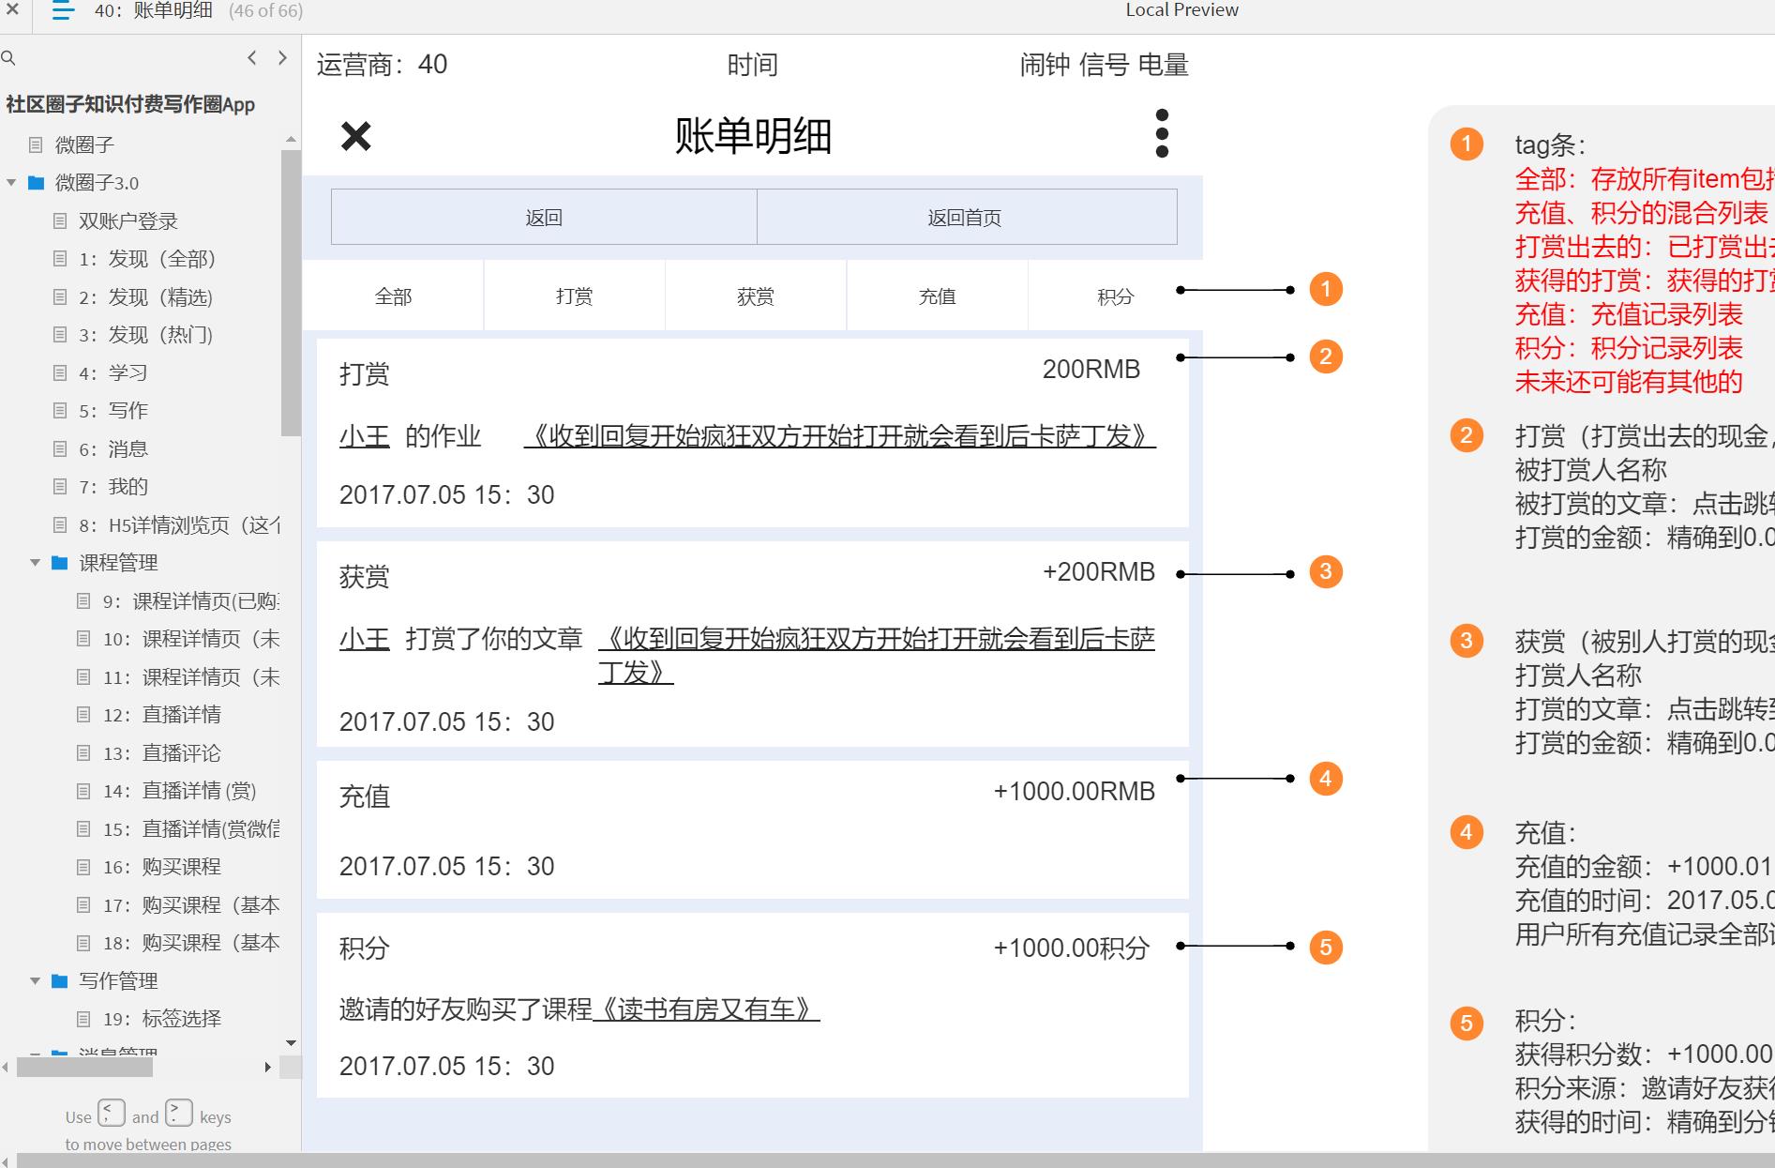Image resolution: width=1775 pixels, height=1168 pixels.
Task: Open page 4: 学习
Action: tap(113, 373)
